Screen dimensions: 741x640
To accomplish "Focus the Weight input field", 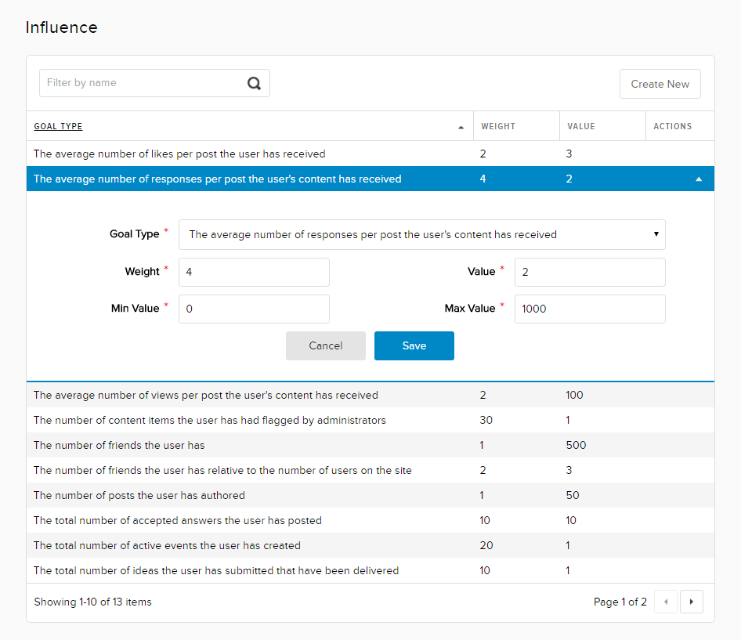I will (254, 272).
